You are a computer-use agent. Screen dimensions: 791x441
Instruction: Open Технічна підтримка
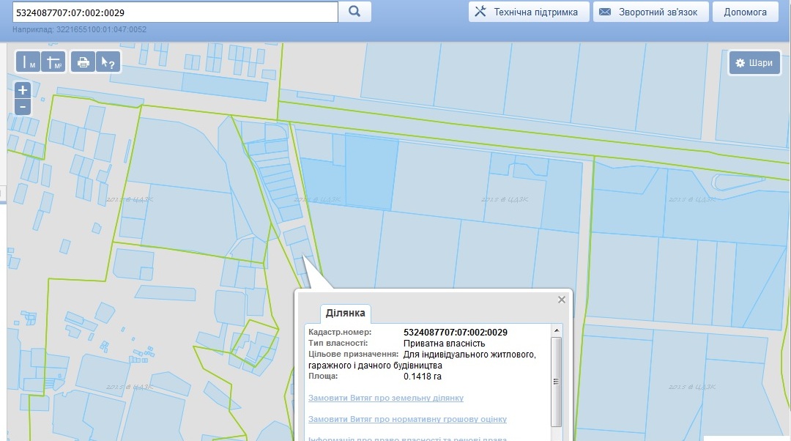pyautogui.click(x=529, y=12)
